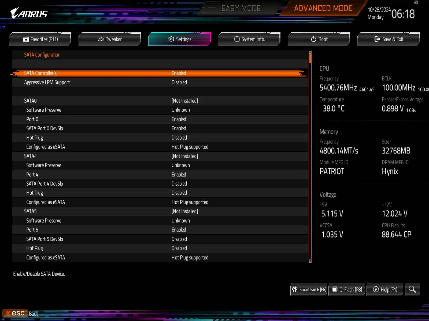Select Aggressive LPM Support row
Image resolution: width=429 pixels, height=321 pixels.
coord(160,82)
